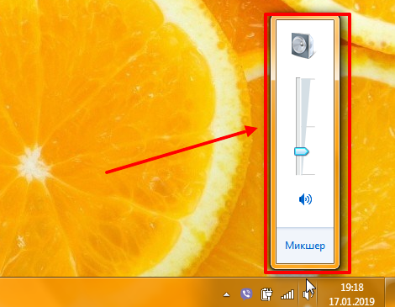This screenshot has height=307, width=395.
Task: Click the date 17.01.2019 in the taskbar
Action: (351, 301)
